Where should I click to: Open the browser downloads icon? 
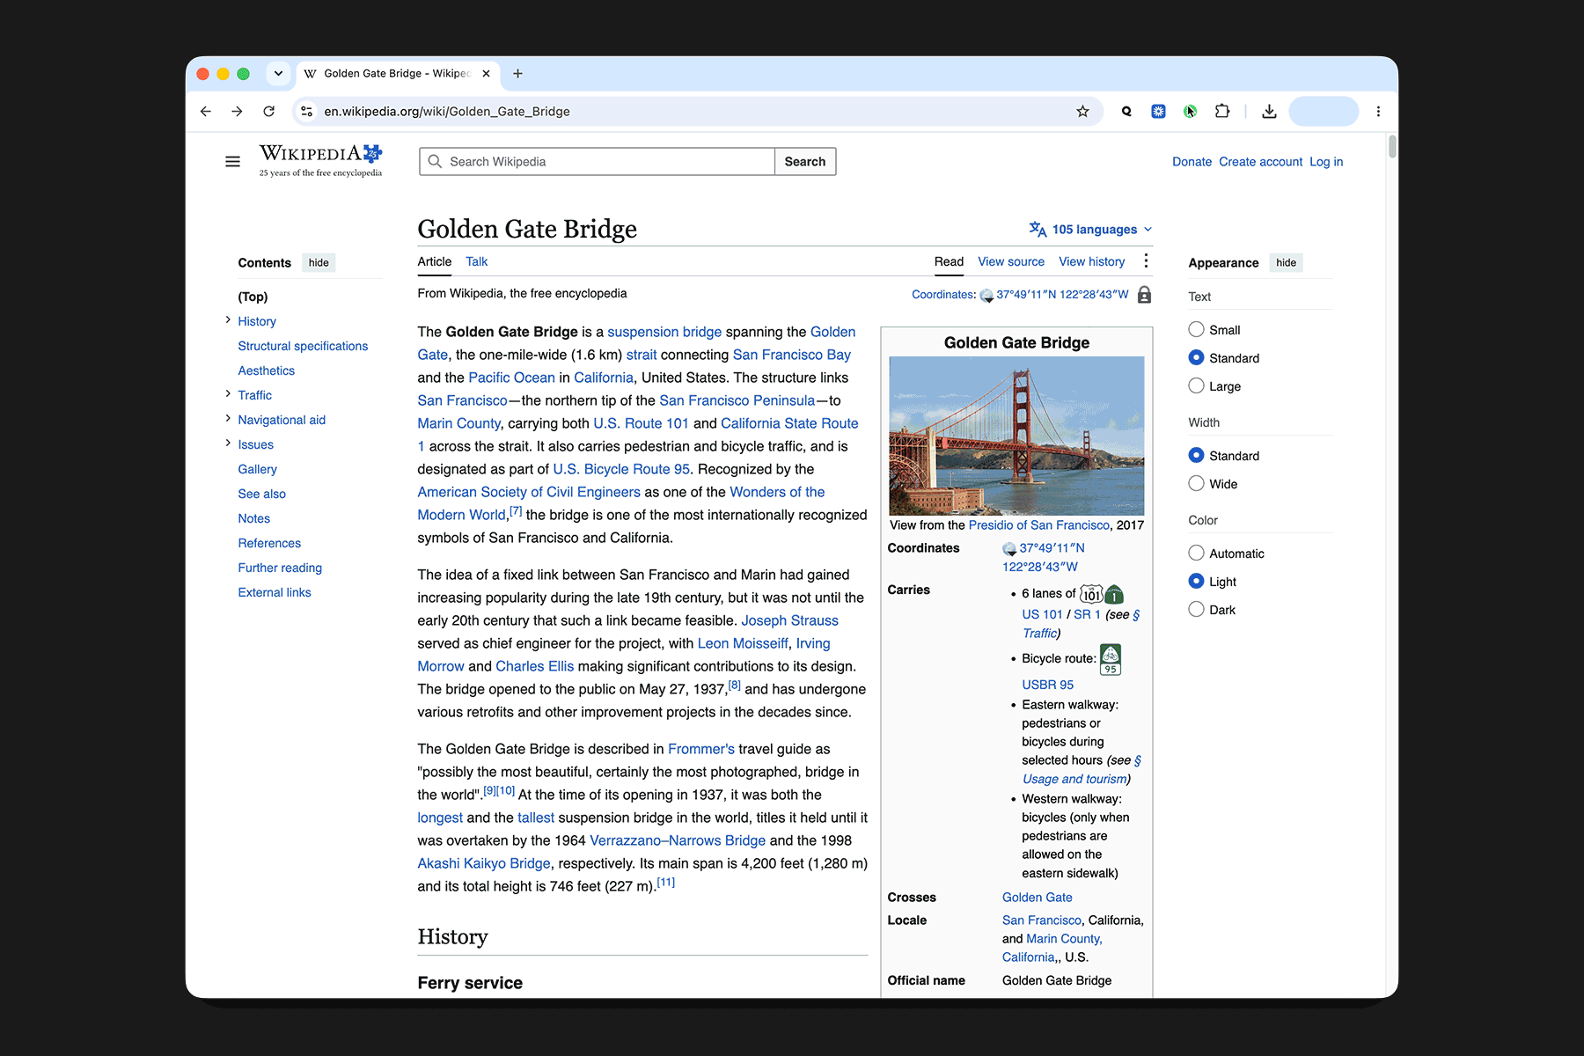[x=1269, y=112]
